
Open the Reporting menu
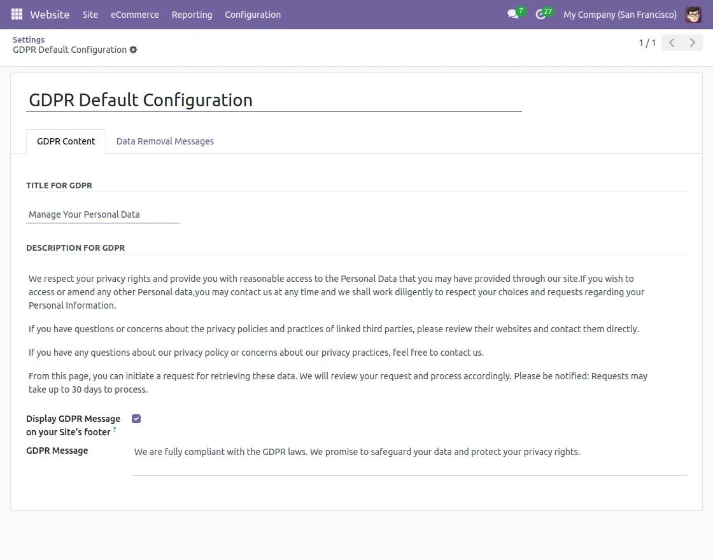coord(192,14)
